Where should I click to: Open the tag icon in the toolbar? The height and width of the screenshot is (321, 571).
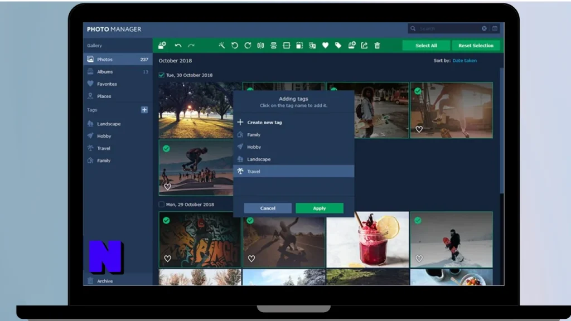[x=338, y=45]
